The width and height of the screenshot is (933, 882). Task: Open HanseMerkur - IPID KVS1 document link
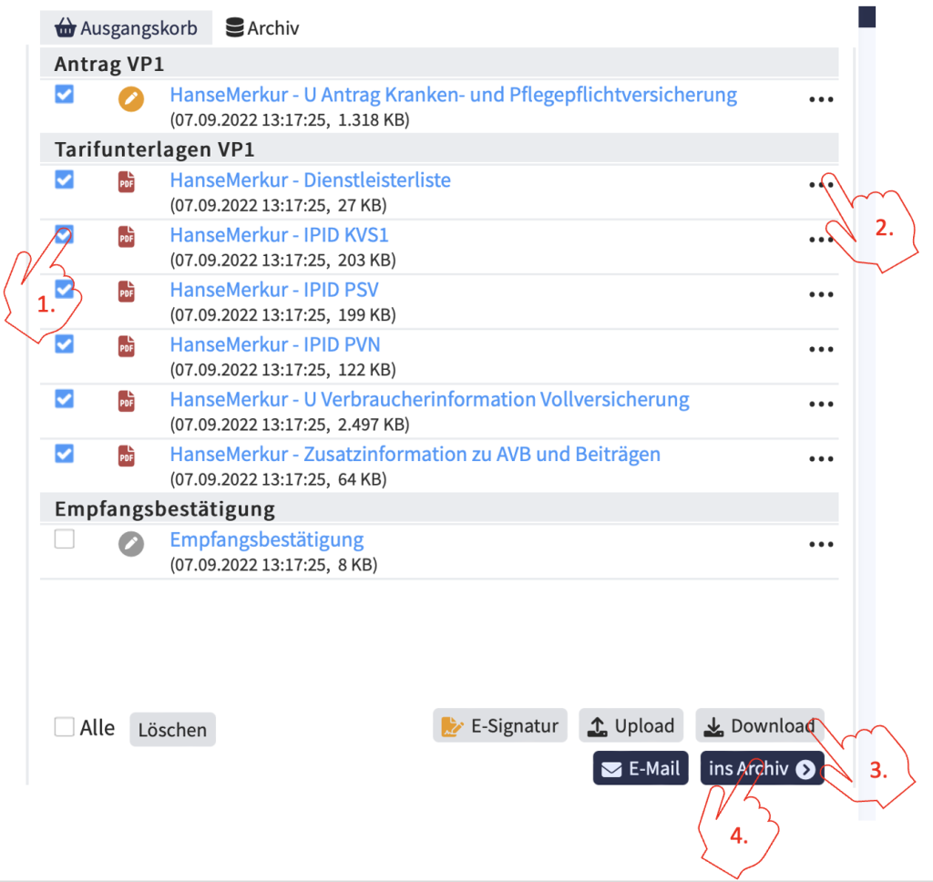pyautogui.click(x=280, y=235)
